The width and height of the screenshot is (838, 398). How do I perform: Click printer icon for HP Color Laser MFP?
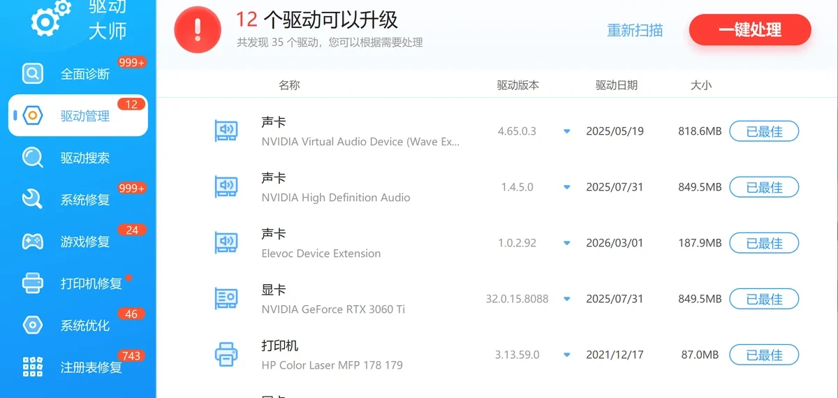pos(226,354)
